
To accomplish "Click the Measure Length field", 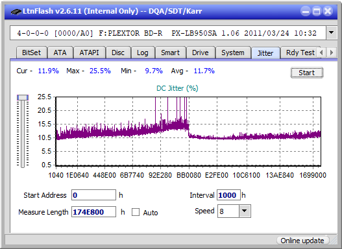I will (x=93, y=212).
